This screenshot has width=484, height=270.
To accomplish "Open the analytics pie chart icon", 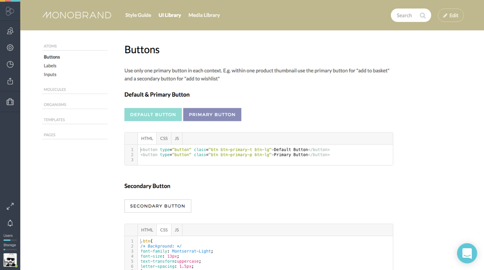I will coord(10,65).
